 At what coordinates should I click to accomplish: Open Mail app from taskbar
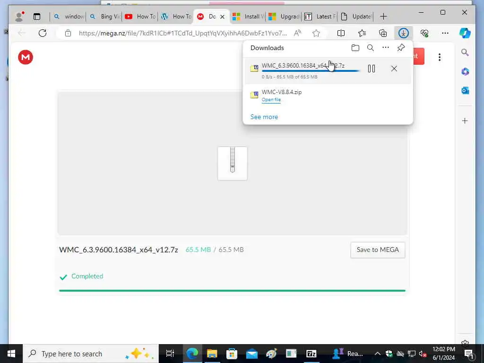pyautogui.click(x=251, y=354)
